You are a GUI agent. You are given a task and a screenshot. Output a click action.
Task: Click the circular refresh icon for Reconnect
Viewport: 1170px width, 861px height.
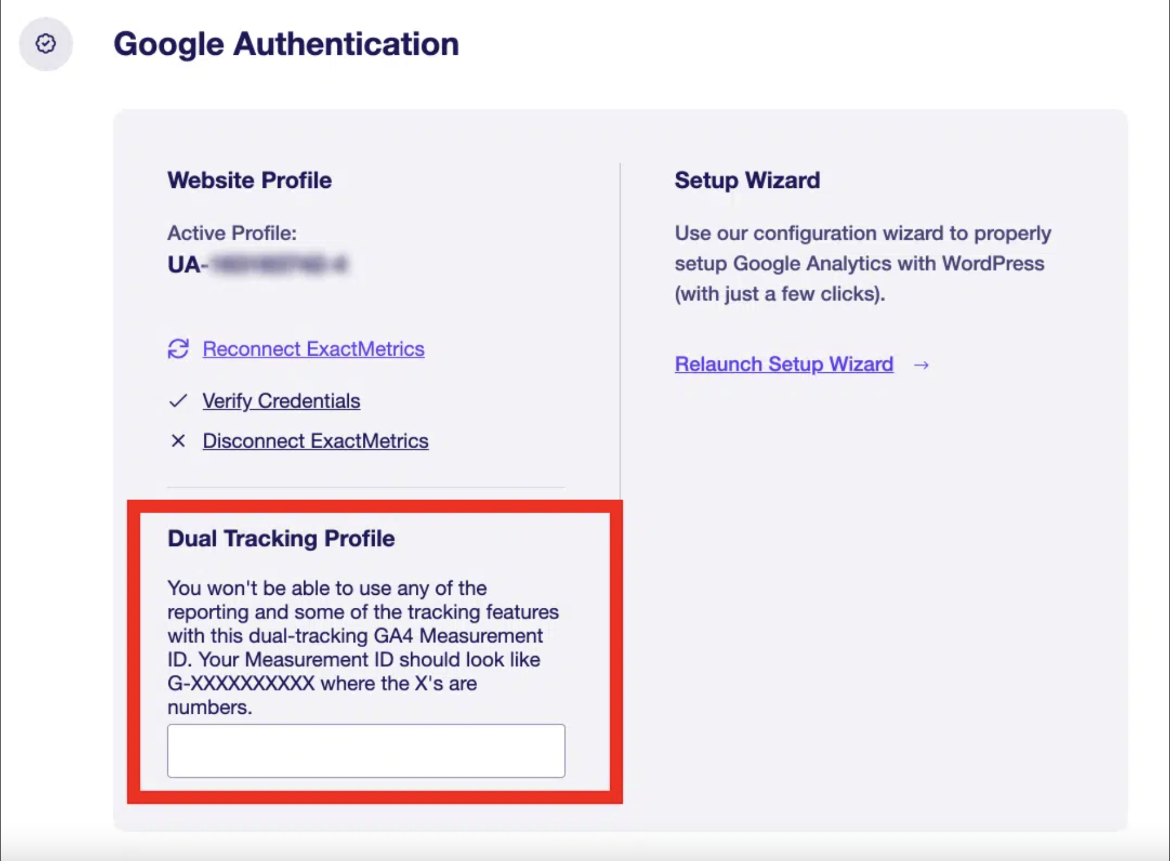178,349
